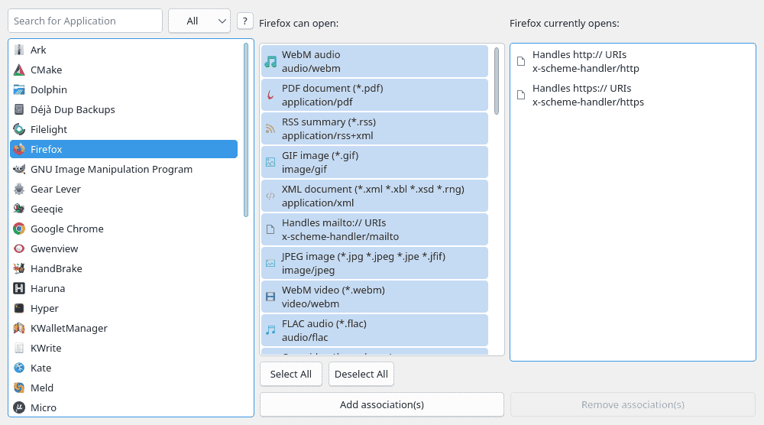Toggle the image/gif entry
Screen dimensions: 764x425
tap(374, 162)
